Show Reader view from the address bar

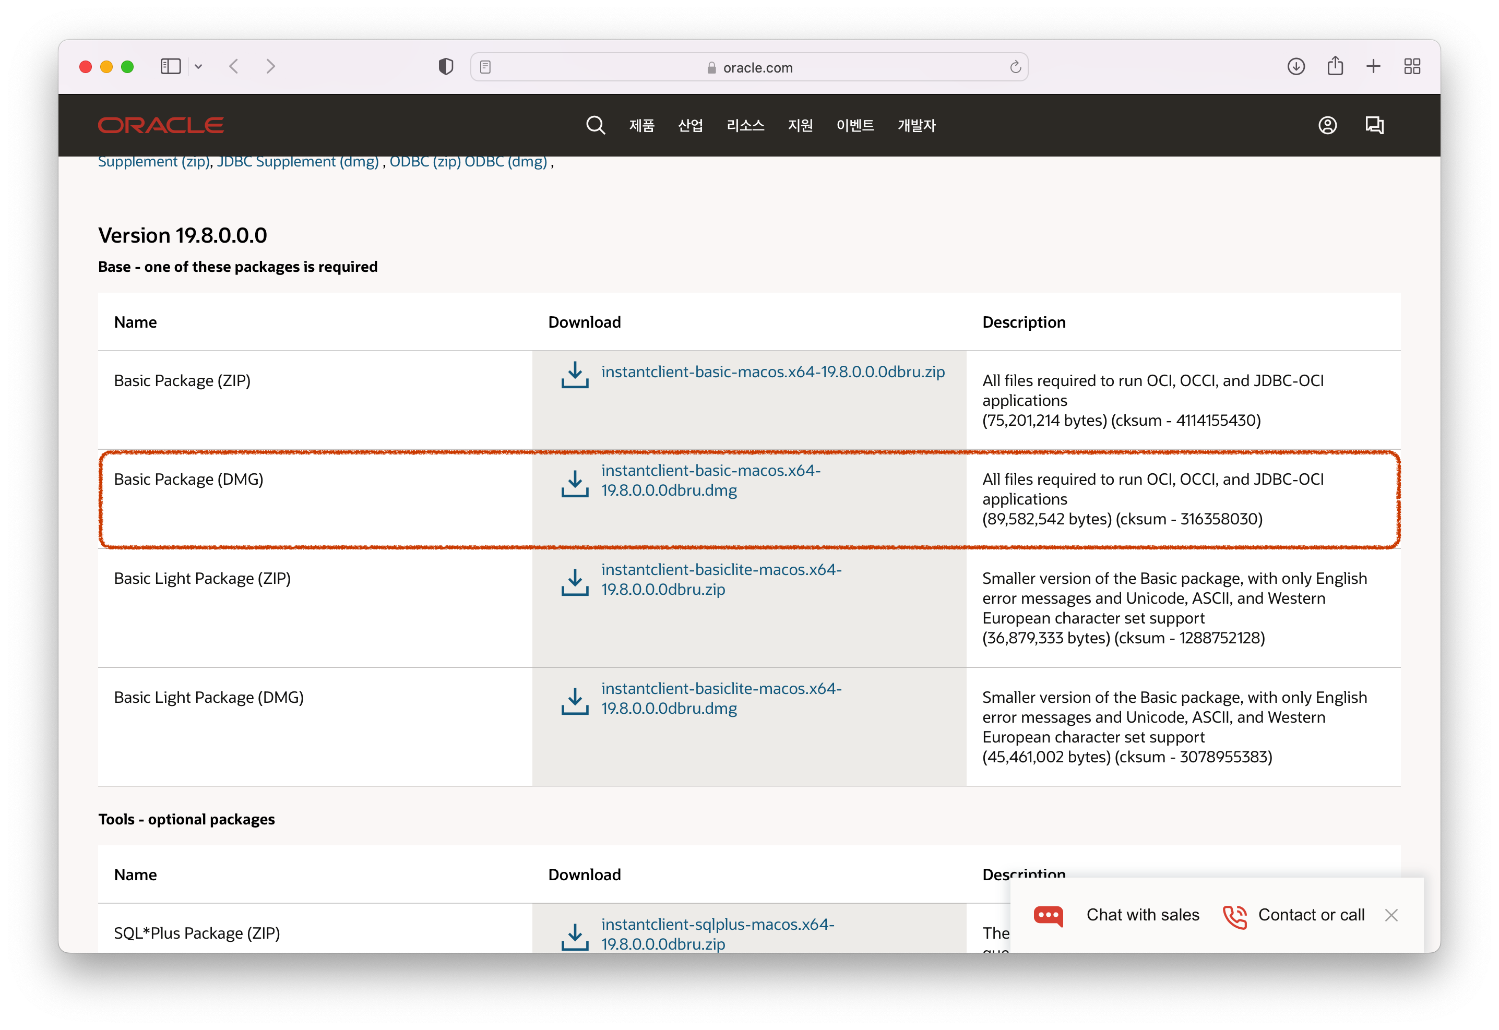(485, 67)
